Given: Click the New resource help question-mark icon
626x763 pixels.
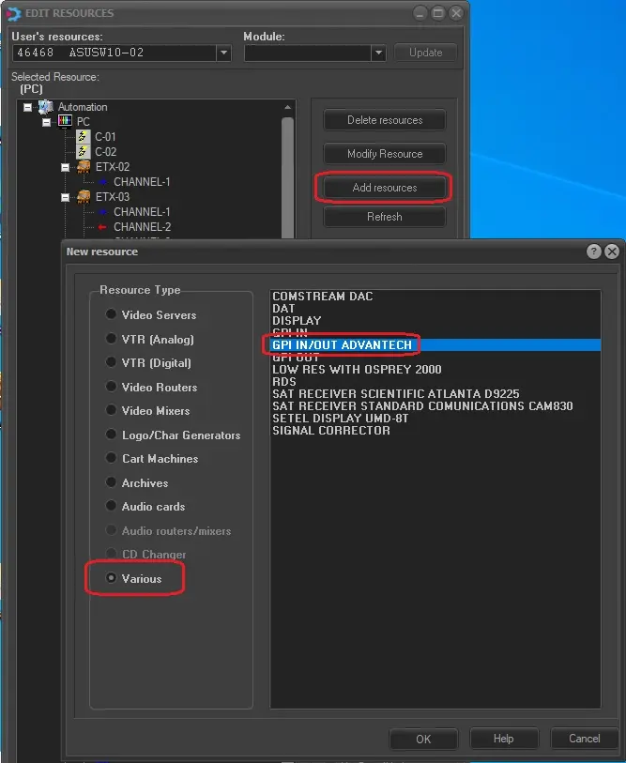Looking at the screenshot, I should 594,252.
